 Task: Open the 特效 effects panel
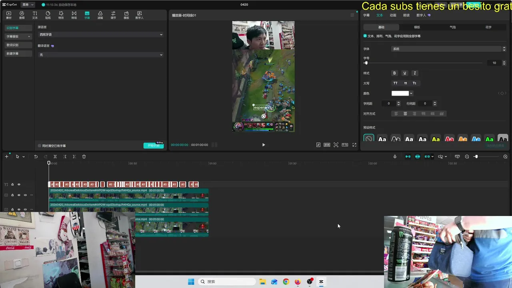pyautogui.click(x=61, y=15)
